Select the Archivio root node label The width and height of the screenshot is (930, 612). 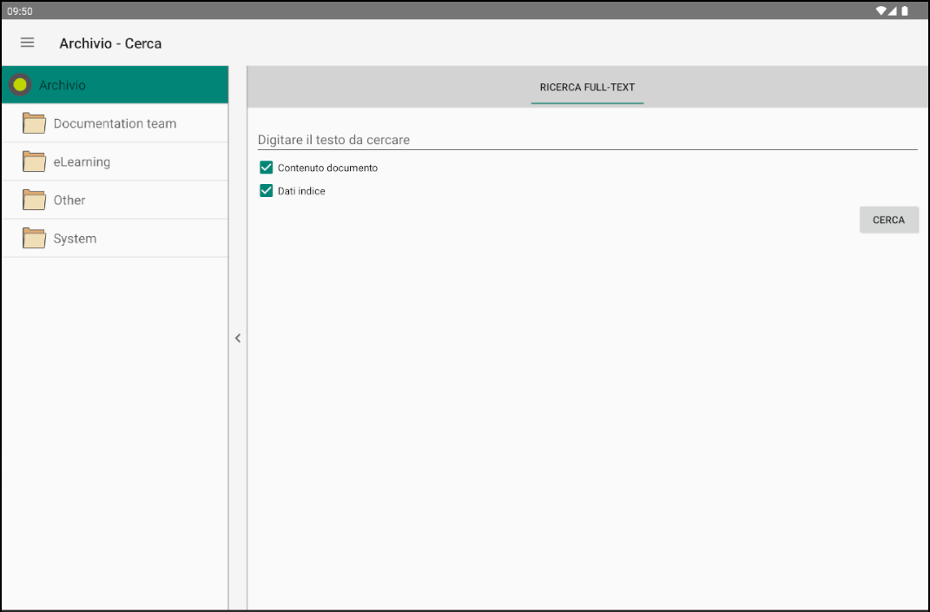(x=63, y=85)
